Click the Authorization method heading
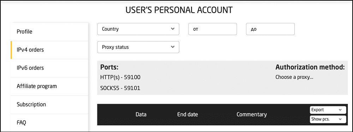Viewport: 353px width, 132px height. pyautogui.click(x=310, y=67)
